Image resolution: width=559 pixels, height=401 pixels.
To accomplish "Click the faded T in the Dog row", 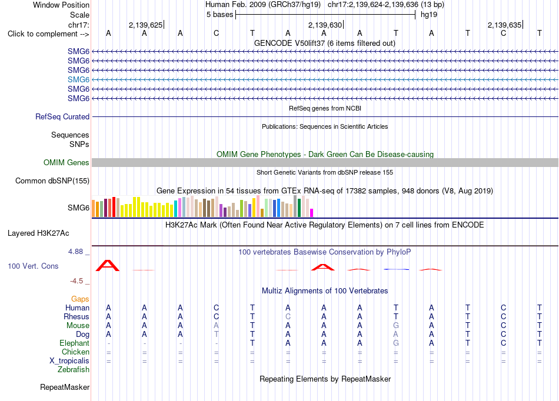I will pyautogui.click(x=217, y=335).
